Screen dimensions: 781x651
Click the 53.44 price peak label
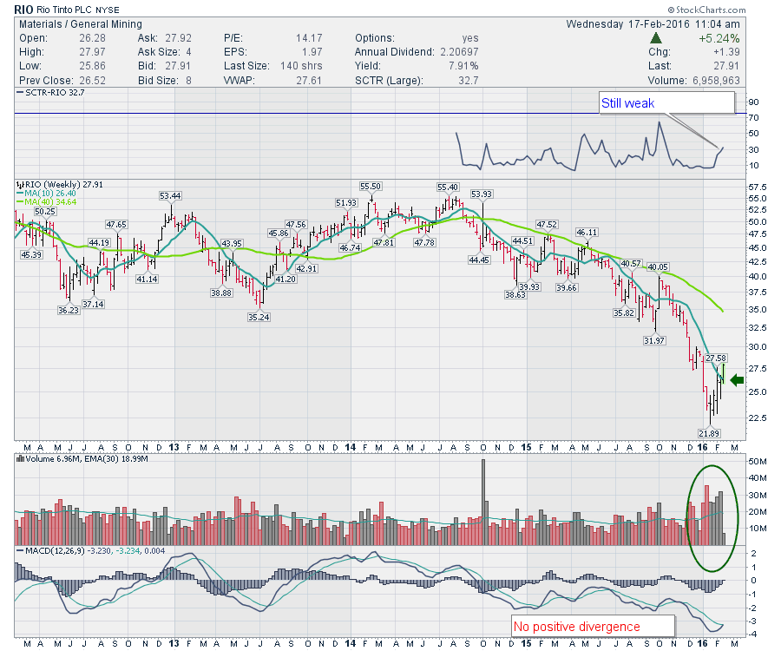pyautogui.click(x=170, y=196)
